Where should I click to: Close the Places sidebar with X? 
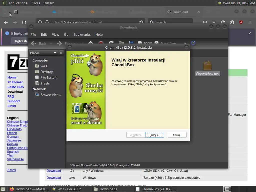[61, 53]
